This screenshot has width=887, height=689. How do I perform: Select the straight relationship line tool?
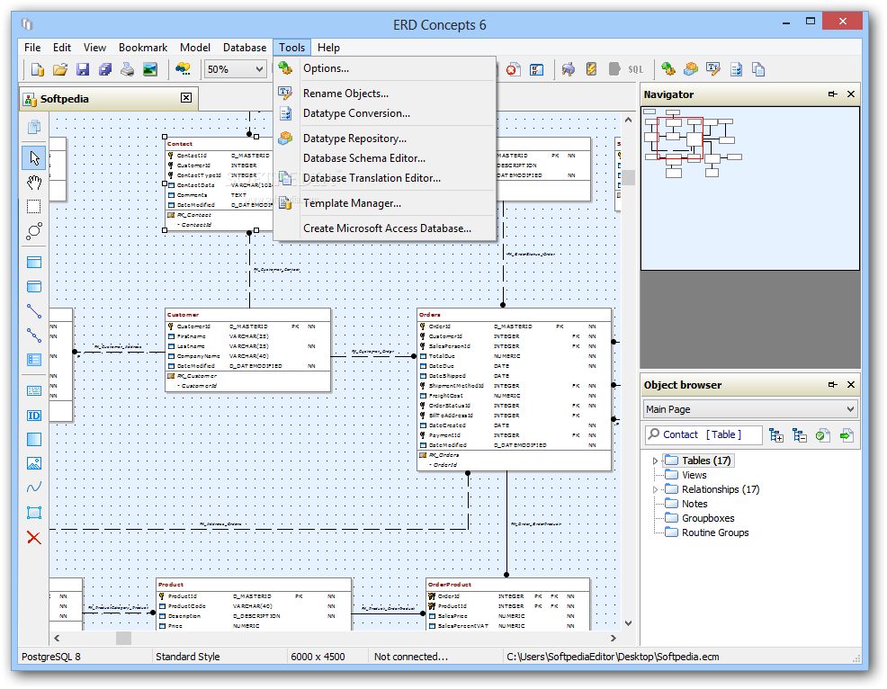pos(34,311)
